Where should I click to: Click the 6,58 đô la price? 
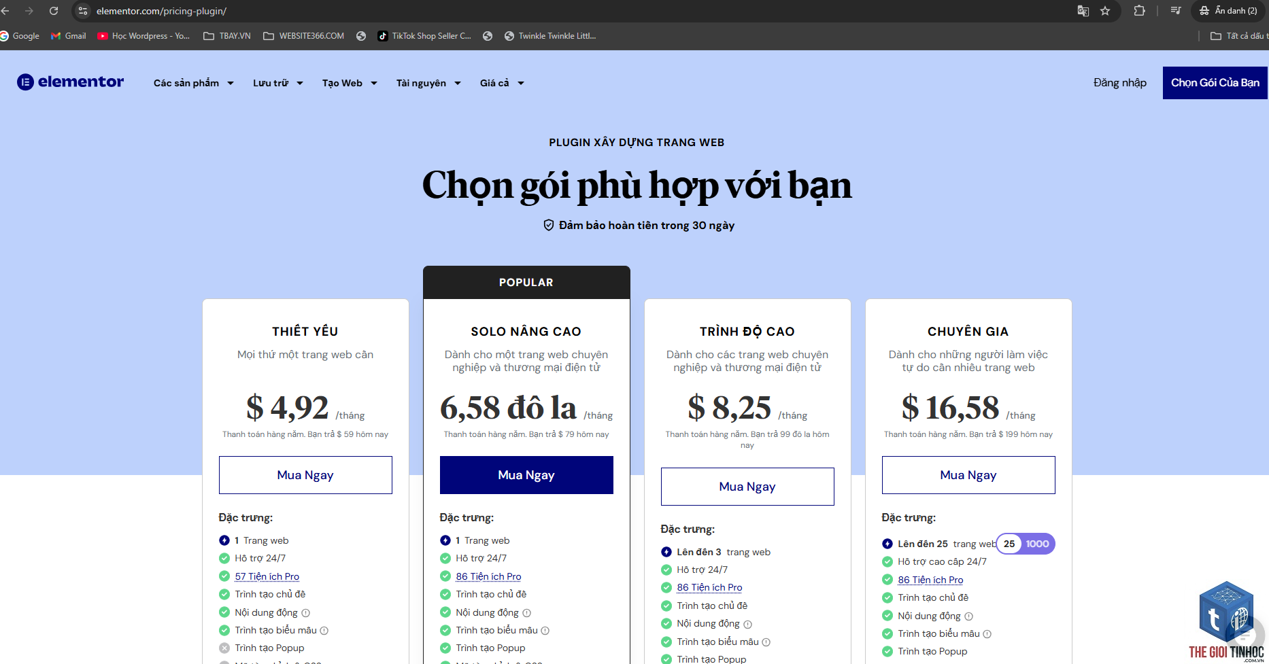508,408
